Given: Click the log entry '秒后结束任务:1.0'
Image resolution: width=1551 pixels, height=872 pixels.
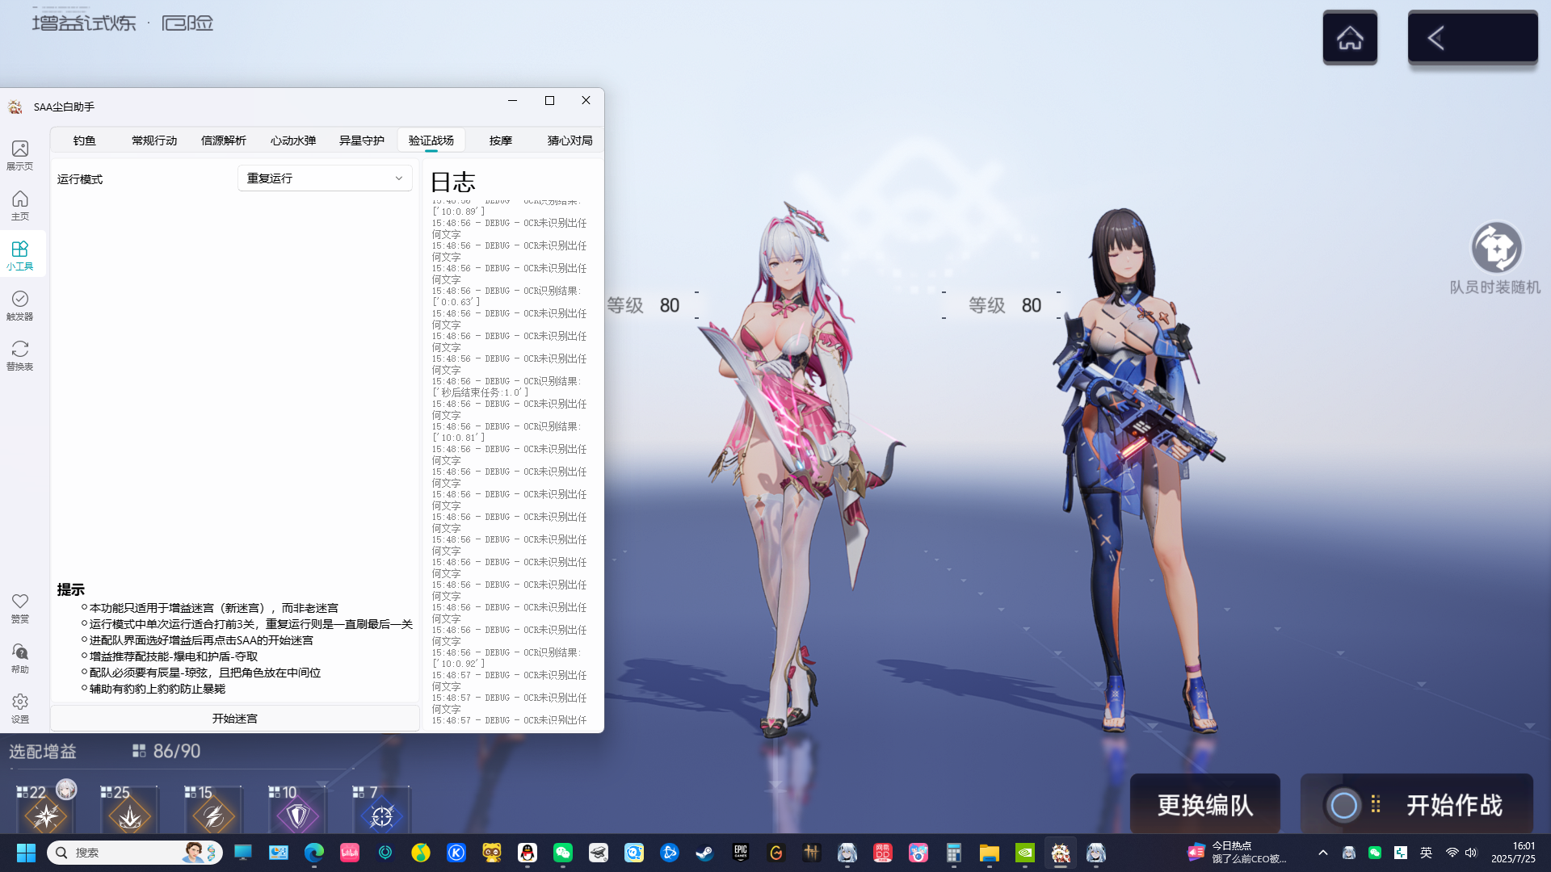Looking at the screenshot, I should coord(481,392).
